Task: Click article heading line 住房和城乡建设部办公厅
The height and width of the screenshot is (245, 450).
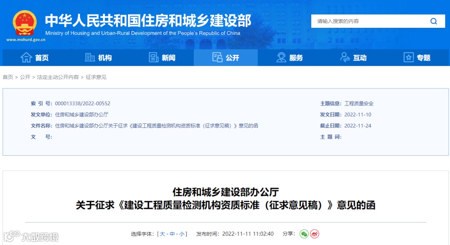Action: coord(225,192)
